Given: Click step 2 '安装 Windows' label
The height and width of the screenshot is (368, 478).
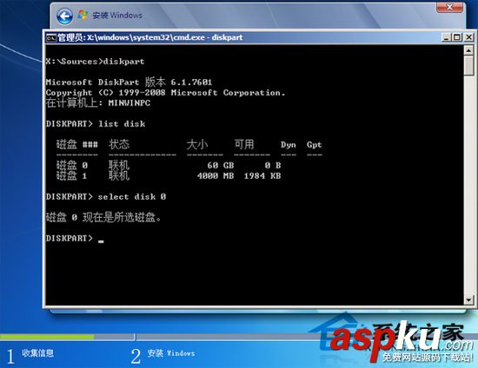Looking at the screenshot, I should pyautogui.click(x=170, y=353).
